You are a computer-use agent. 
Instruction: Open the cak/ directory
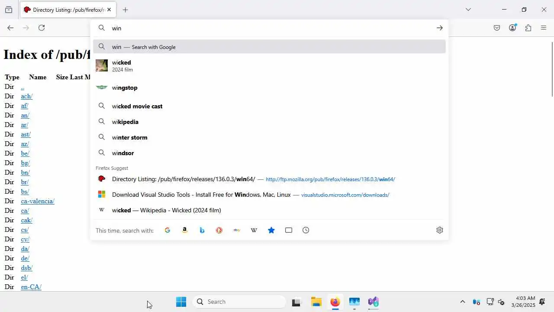[27, 220]
